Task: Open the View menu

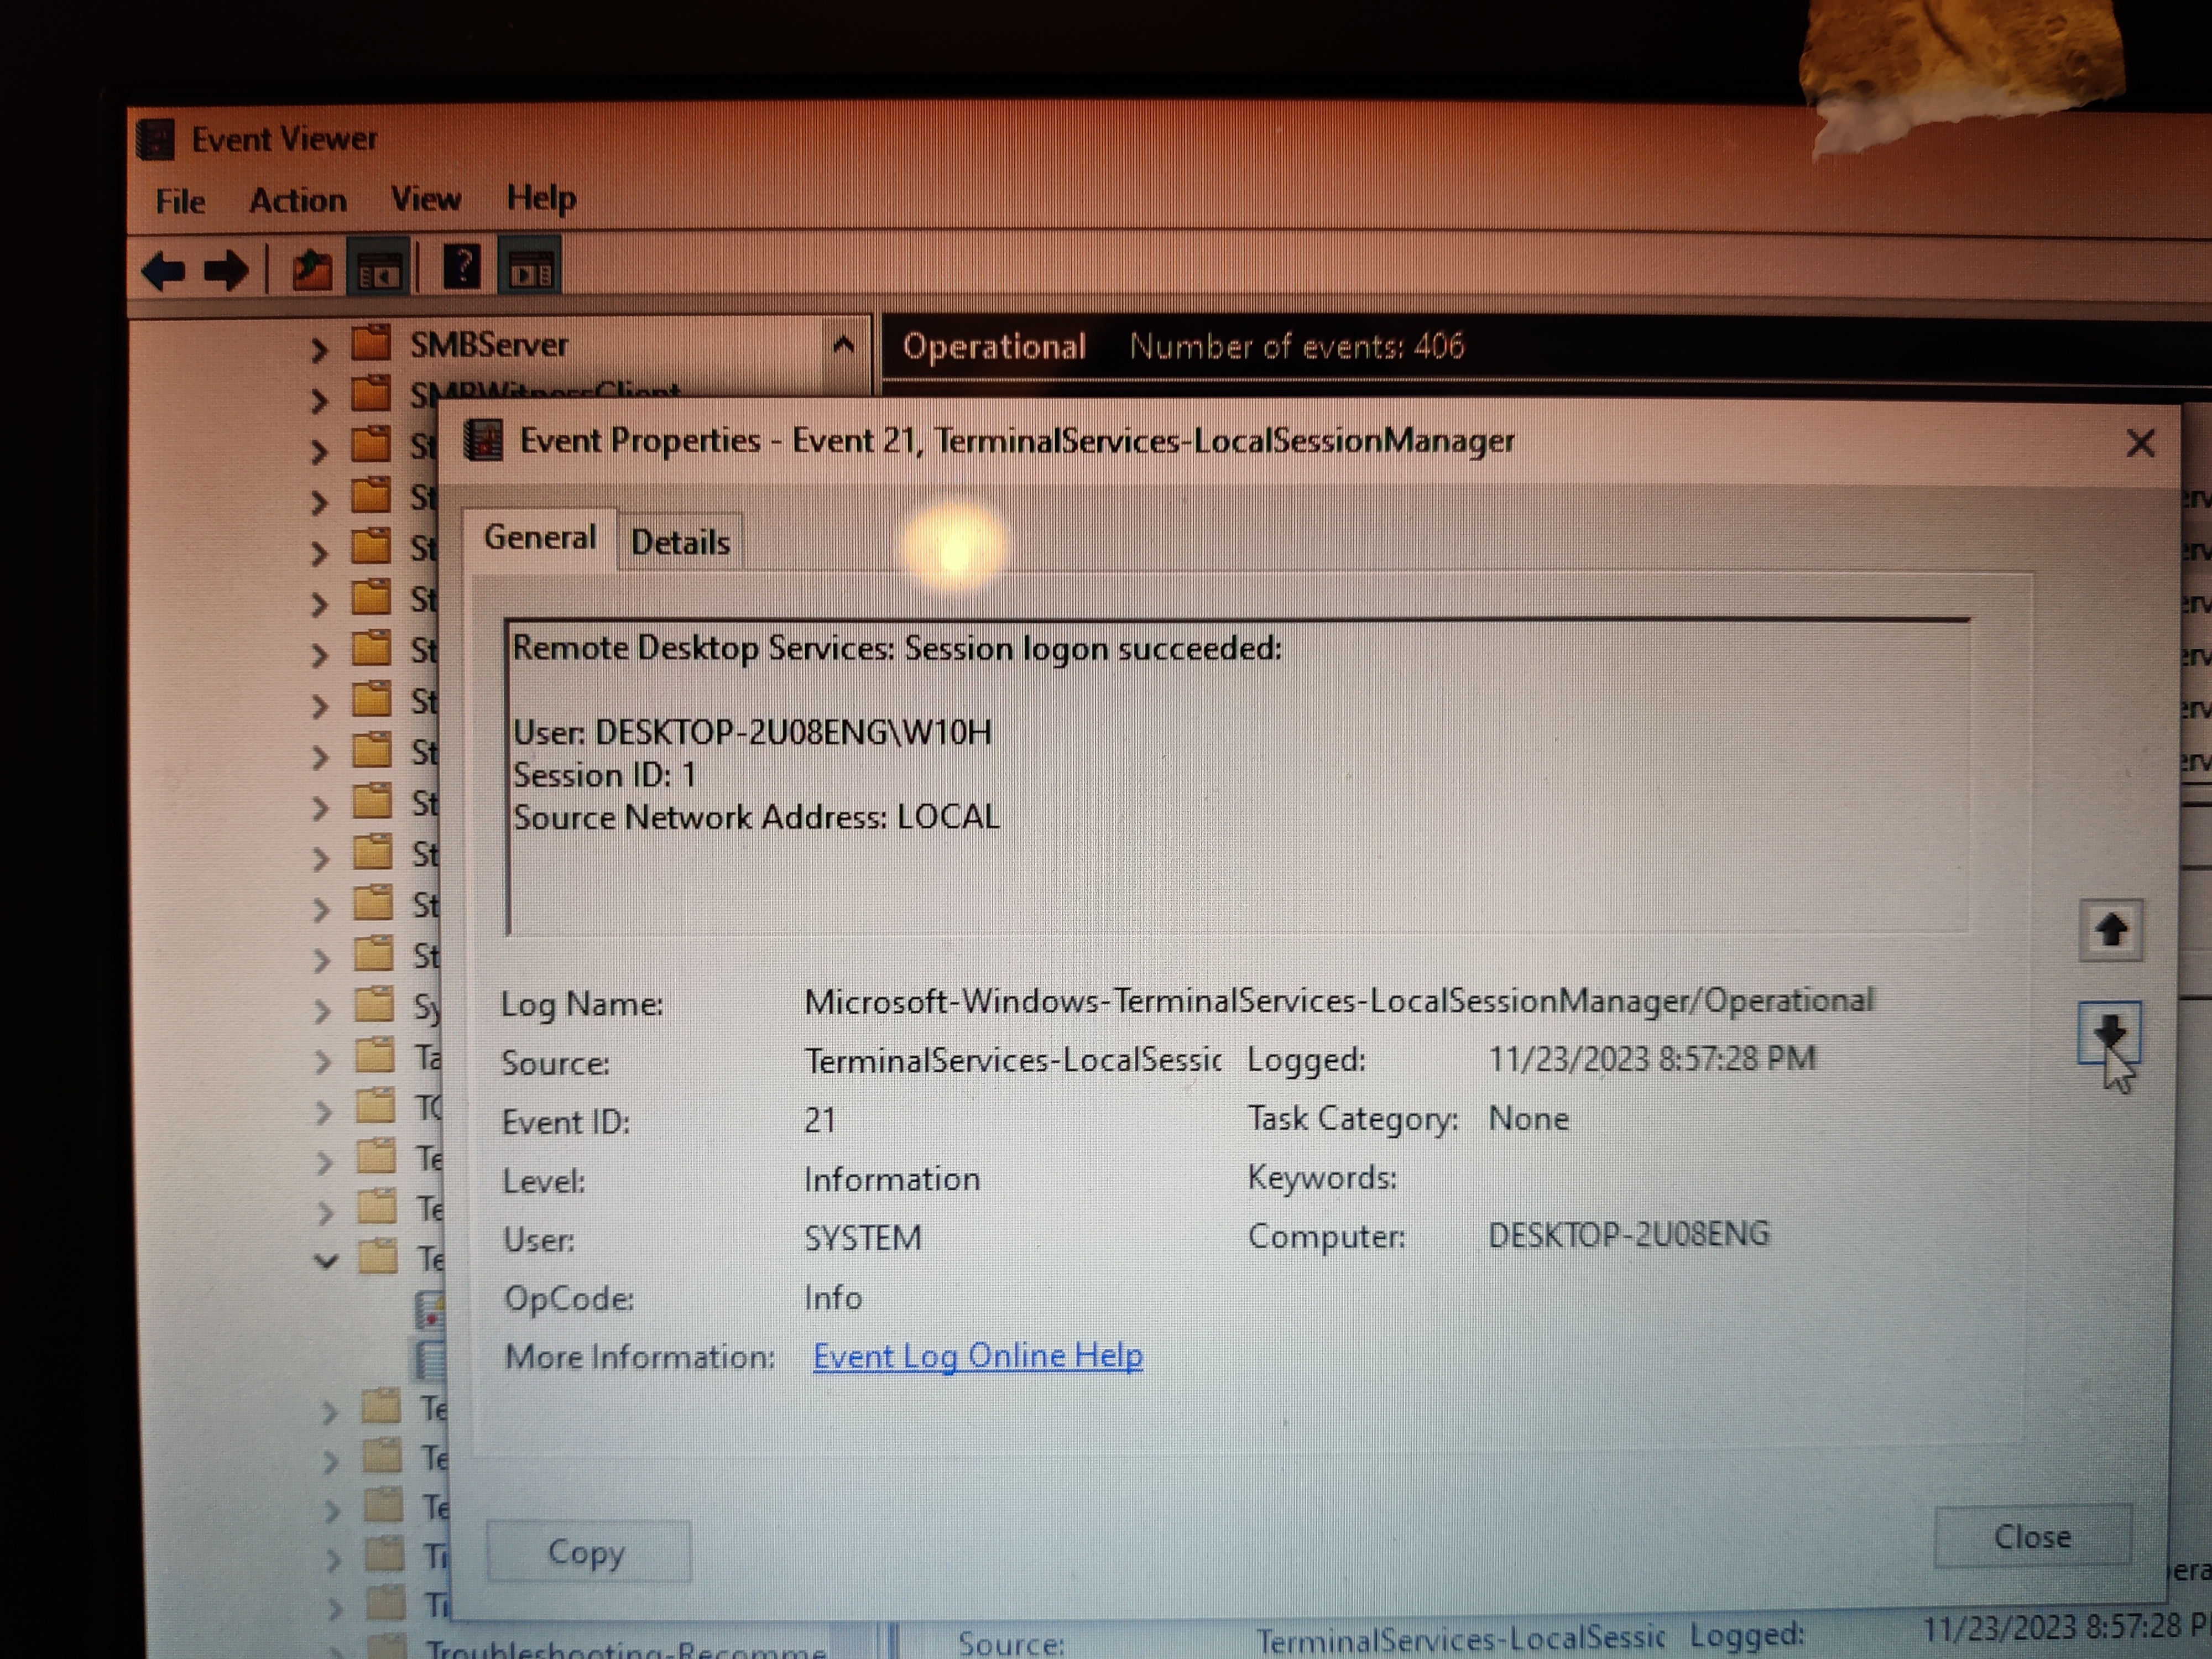Action: click(426, 198)
